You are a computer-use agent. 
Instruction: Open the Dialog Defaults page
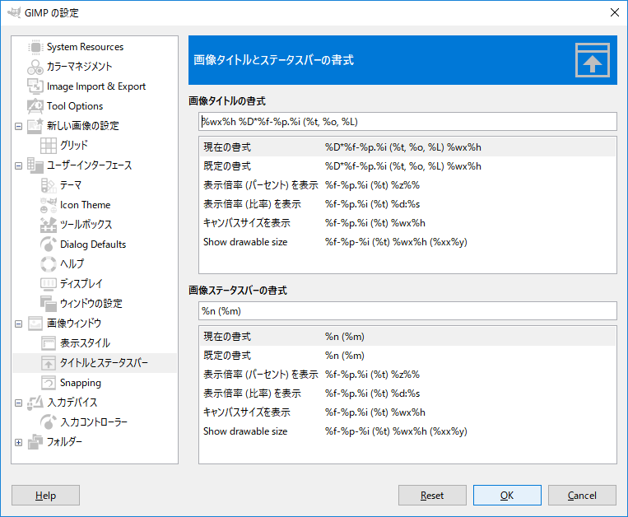(93, 245)
